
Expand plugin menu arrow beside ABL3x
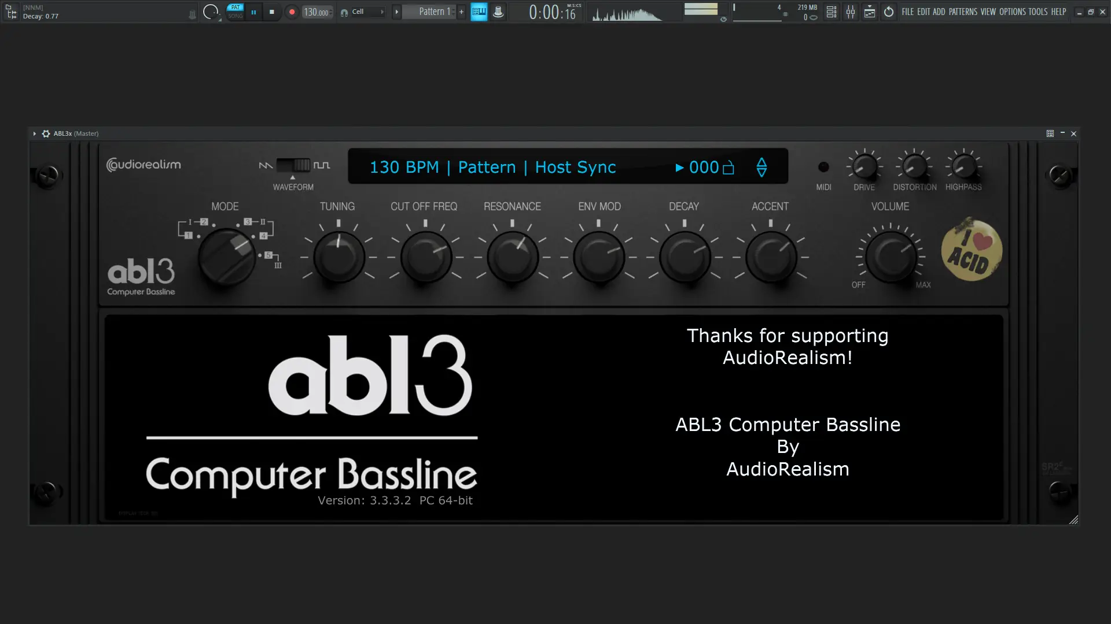click(x=35, y=133)
